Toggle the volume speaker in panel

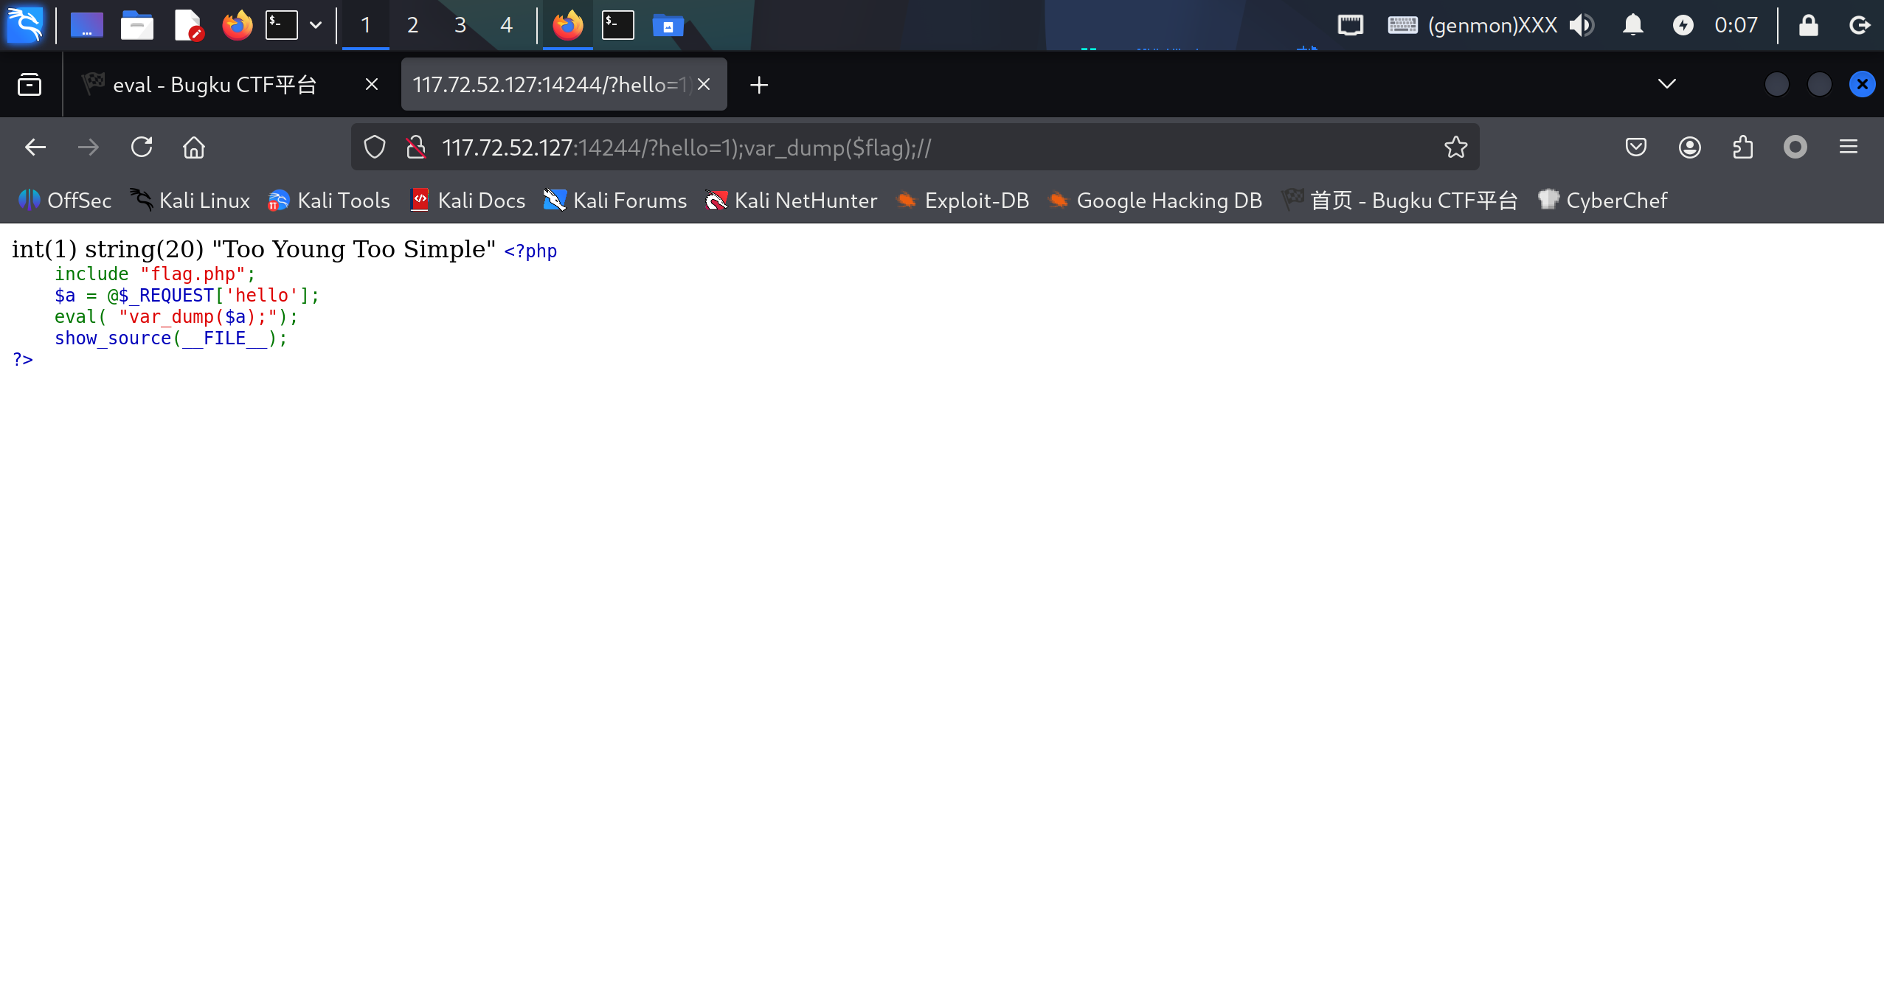tap(1582, 26)
